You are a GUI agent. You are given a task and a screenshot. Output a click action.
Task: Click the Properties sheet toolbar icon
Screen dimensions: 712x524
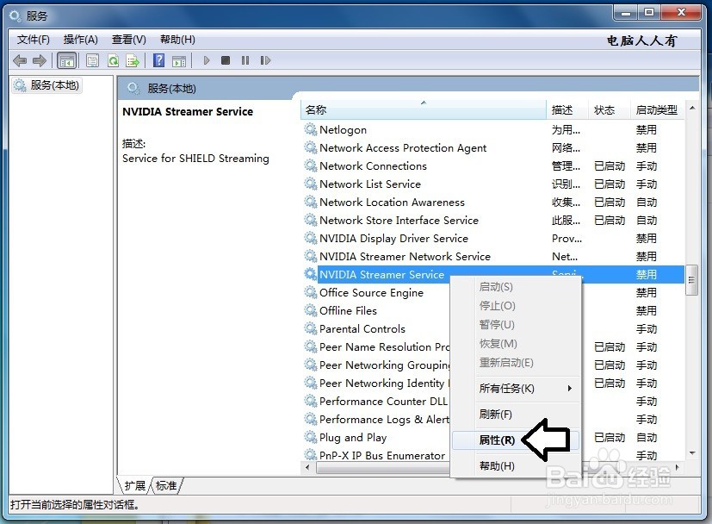click(92, 60)
